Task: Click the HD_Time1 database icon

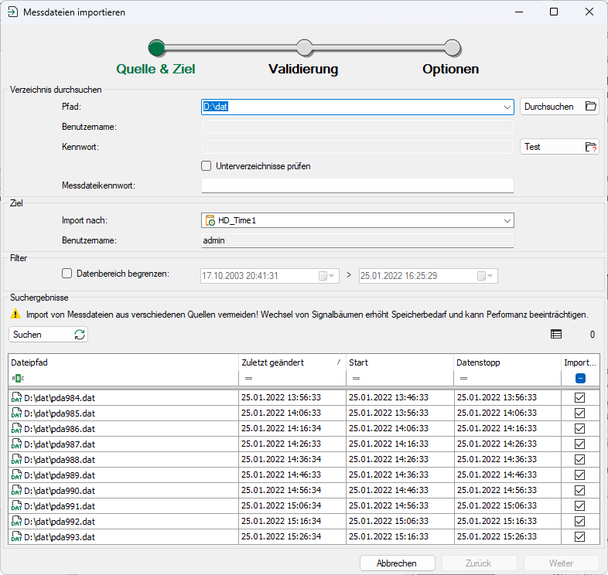Action: click(210, 221)
